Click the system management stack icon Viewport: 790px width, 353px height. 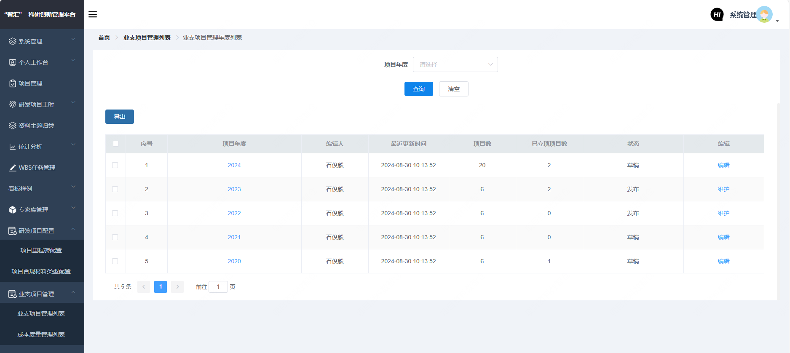13,41
